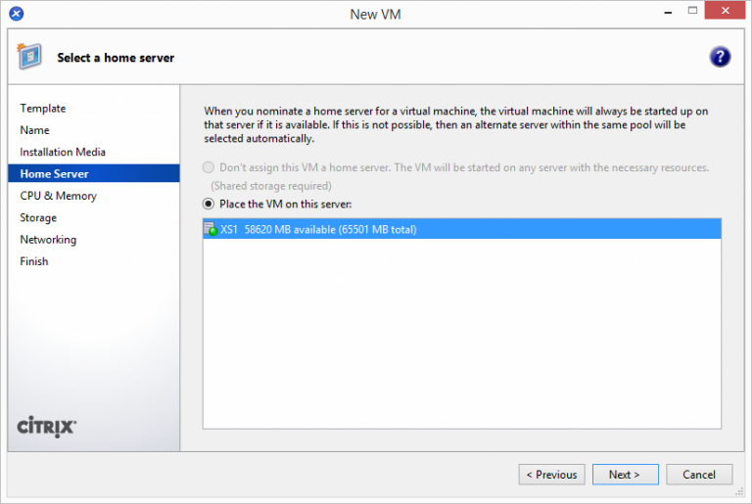The width and height of the screenshot is (752, 504).
Task: Click the wizard VM icon in header
Action: tap(29, 57)
